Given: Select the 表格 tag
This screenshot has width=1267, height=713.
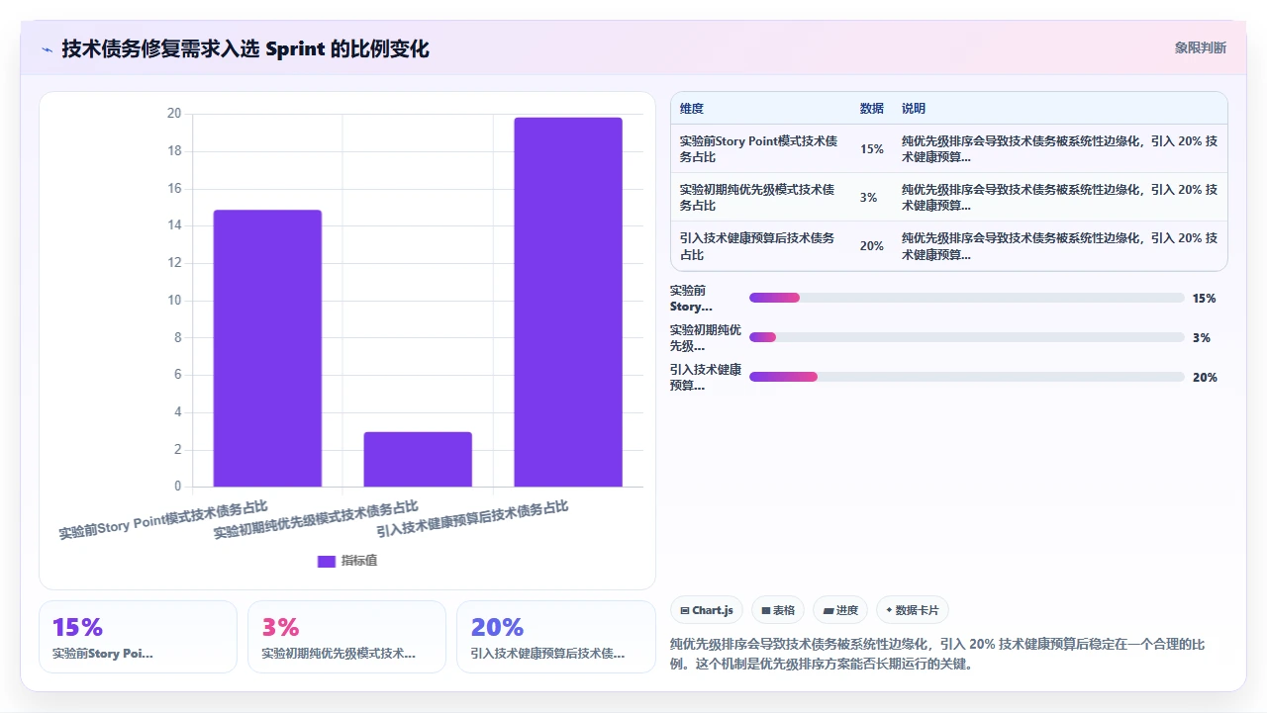Looking at the screenshot, I should 778,610.
